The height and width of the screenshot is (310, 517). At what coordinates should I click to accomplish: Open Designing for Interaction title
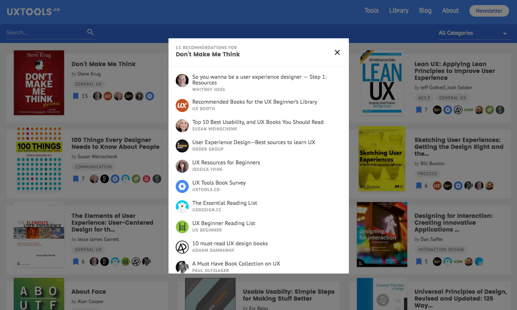(454, 223)
